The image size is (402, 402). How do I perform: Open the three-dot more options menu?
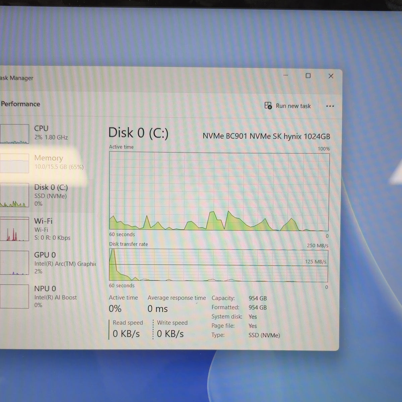coord(330,106)
